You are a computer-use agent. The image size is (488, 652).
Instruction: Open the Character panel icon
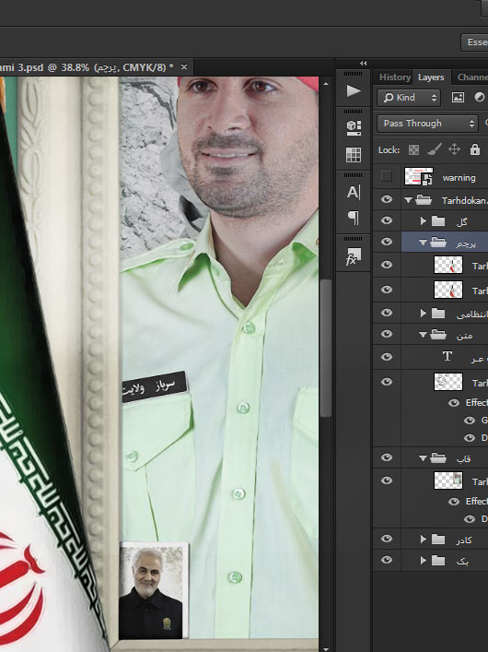354,192
